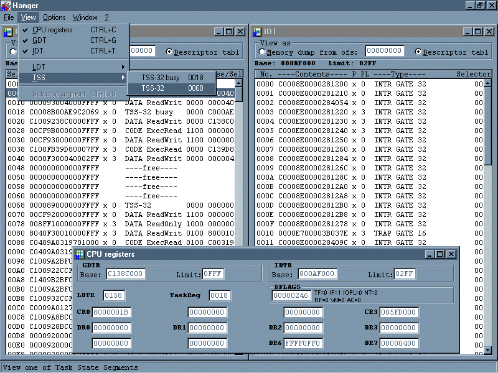Screen dimensions: 498x373
Task: Close the IDT child window
Action: [489, 32]
